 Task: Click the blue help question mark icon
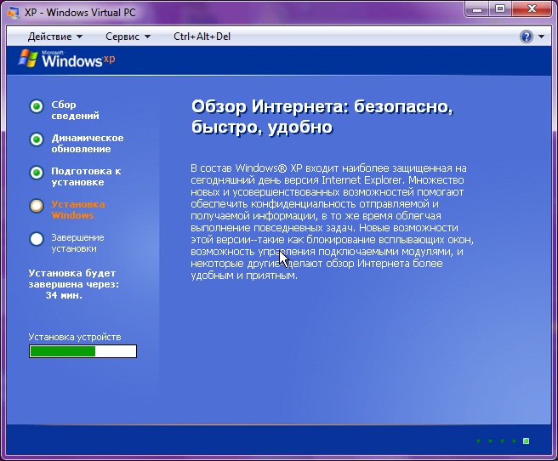click(527, 37)
